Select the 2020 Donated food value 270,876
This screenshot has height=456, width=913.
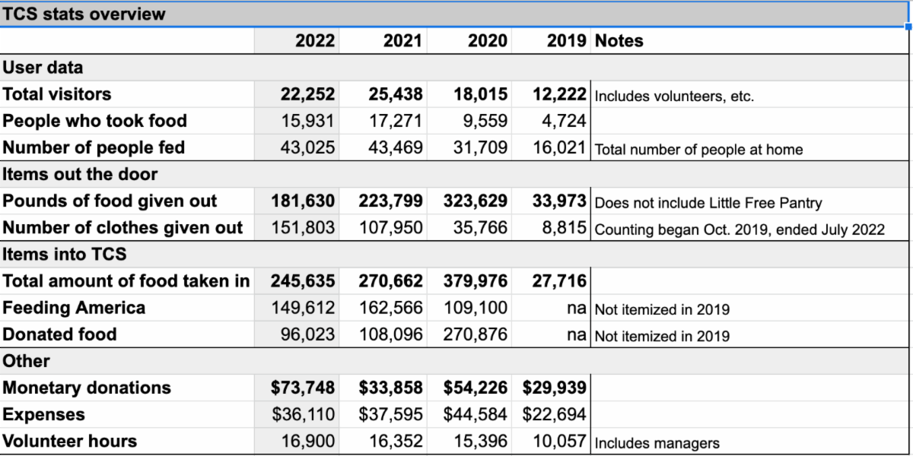tap(476, 334)
